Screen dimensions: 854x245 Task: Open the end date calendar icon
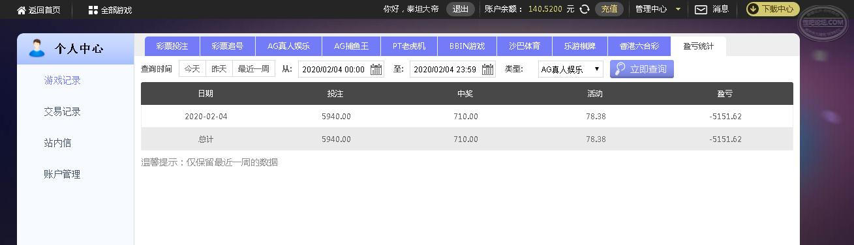487,69
